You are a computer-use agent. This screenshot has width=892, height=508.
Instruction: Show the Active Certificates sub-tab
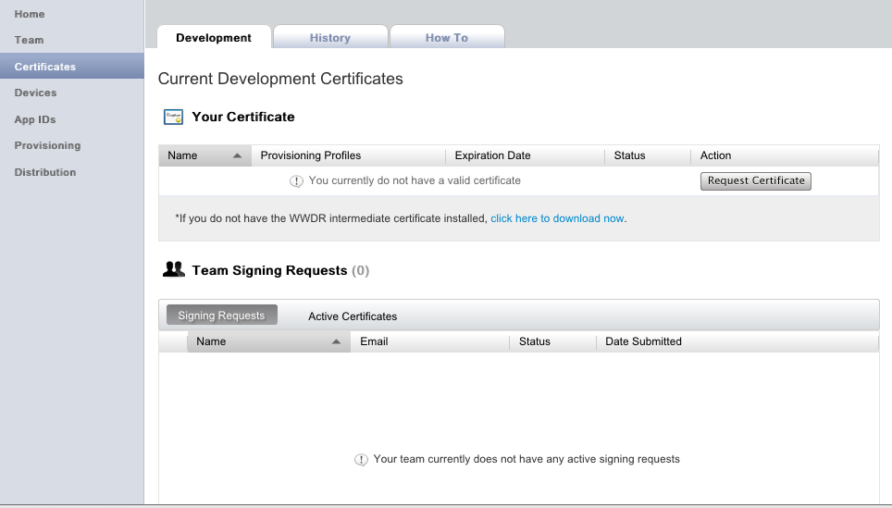pos(353,316)
